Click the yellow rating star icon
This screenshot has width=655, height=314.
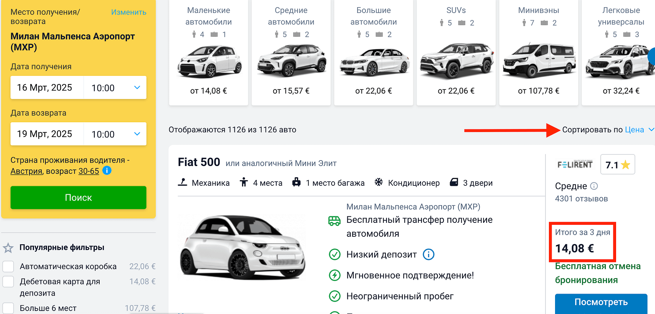(626, 165)
